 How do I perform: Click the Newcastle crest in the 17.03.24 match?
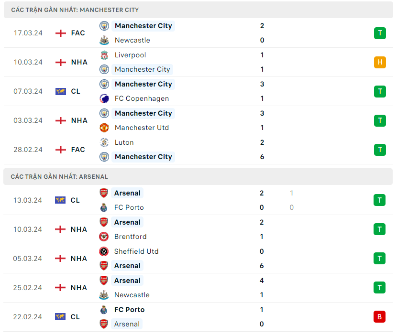[104, 40]
